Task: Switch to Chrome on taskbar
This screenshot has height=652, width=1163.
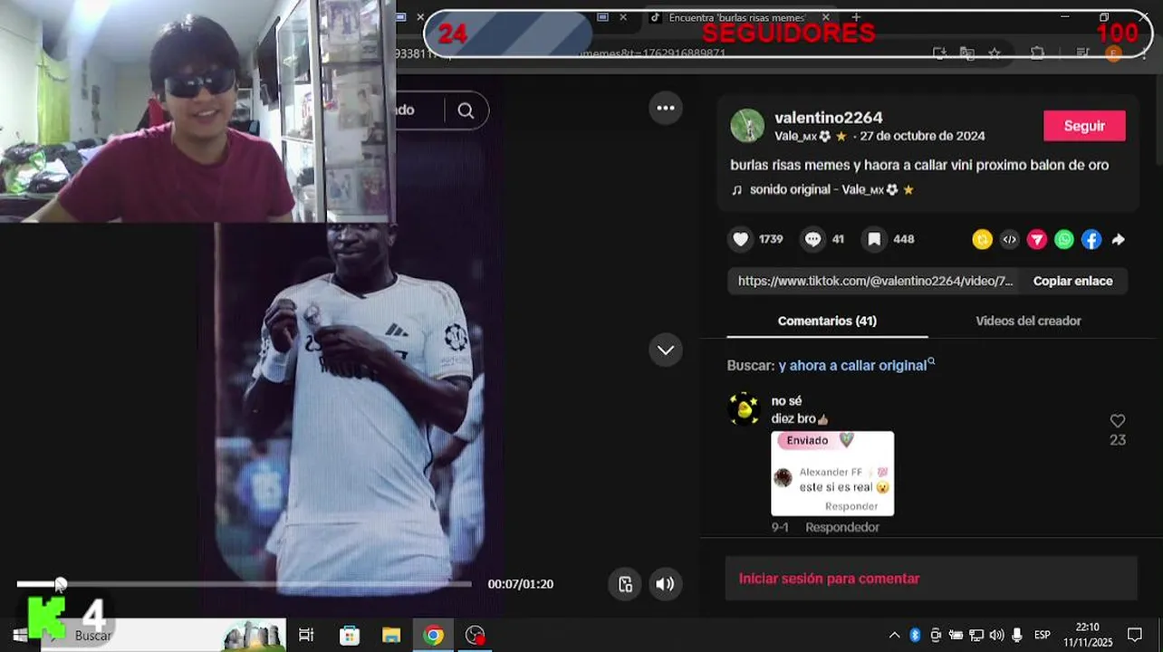Action: 434,635
